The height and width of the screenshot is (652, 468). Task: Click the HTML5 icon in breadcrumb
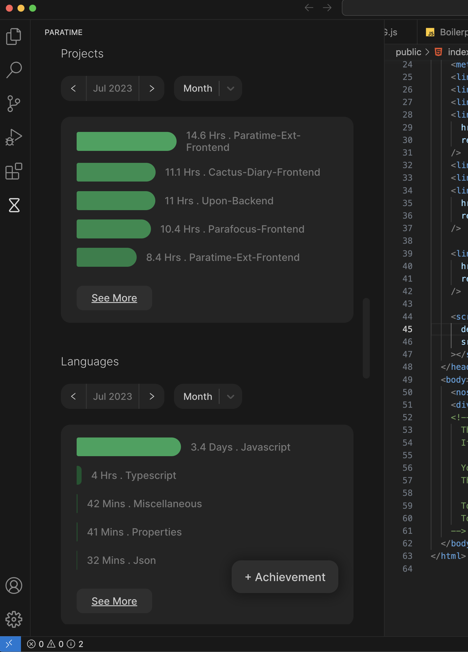click(x=438, y=52)
